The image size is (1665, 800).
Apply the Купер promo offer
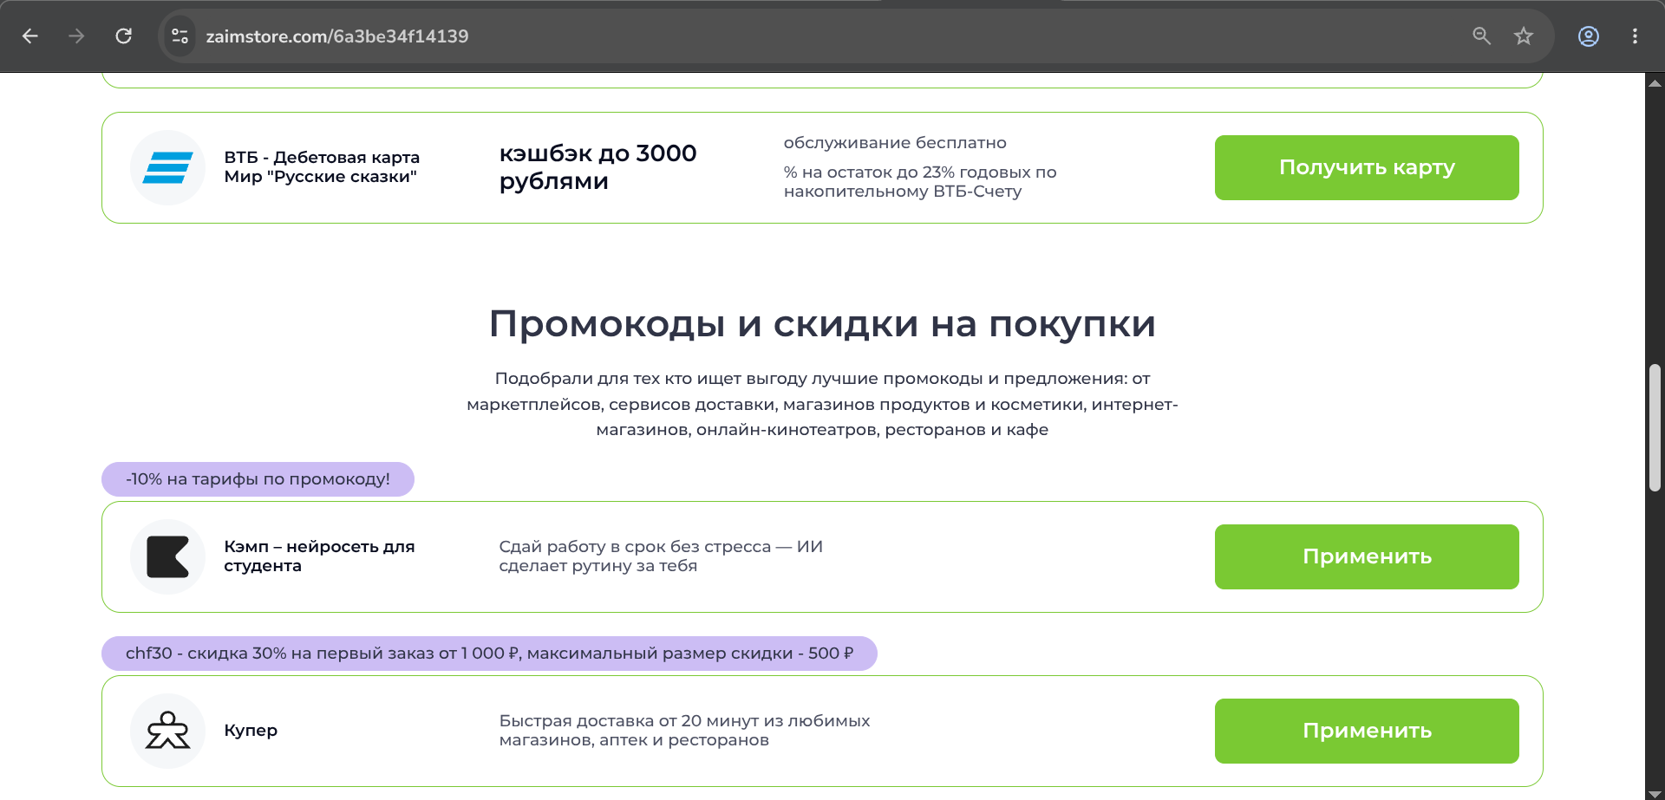click(x=1367, y=731)
